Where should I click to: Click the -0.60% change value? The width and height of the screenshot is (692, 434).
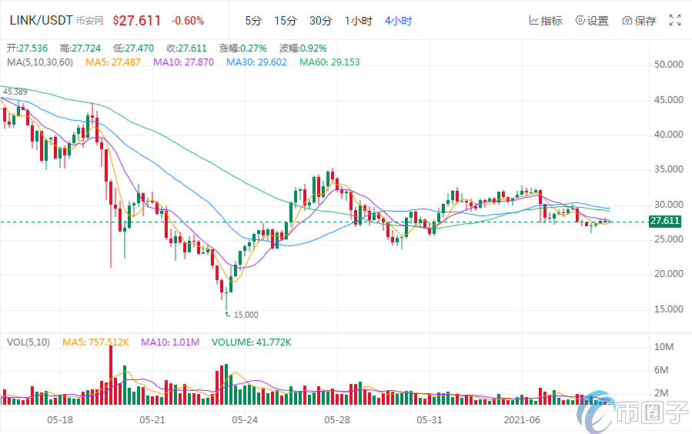pyautogui.click(x=188, y=21)
